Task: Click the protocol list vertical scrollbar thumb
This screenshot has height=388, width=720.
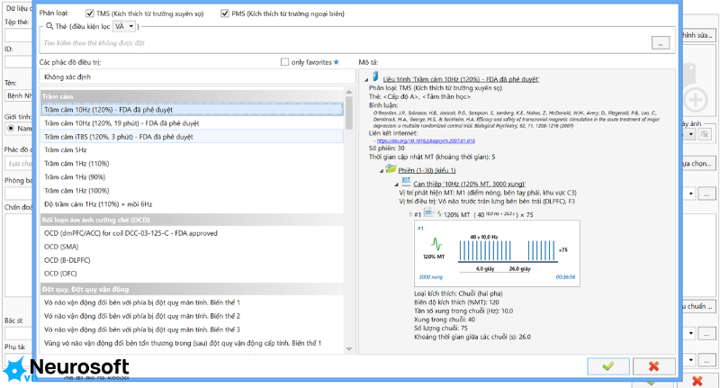Action: [349, 113]
